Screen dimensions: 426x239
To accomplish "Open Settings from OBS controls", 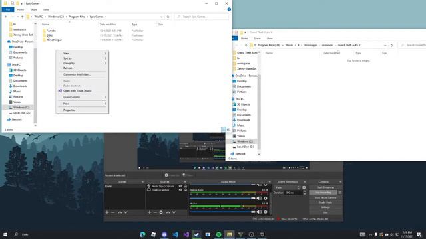I will (325, 208).
